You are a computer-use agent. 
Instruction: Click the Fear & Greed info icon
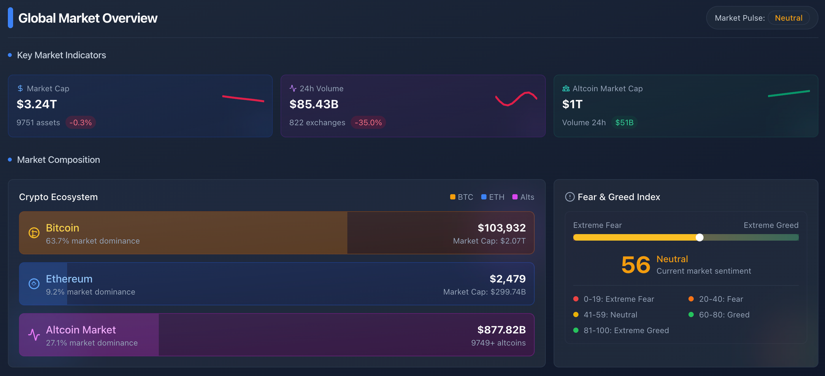(x=570, y=197)
